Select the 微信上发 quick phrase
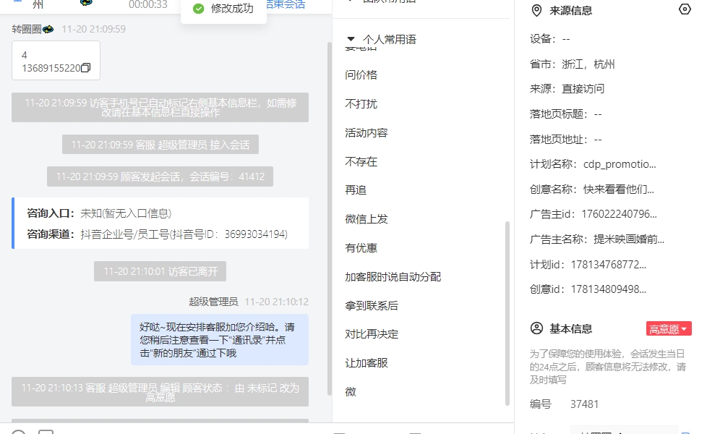The width and height of the screenshot is (707, 434). point(366,219)
